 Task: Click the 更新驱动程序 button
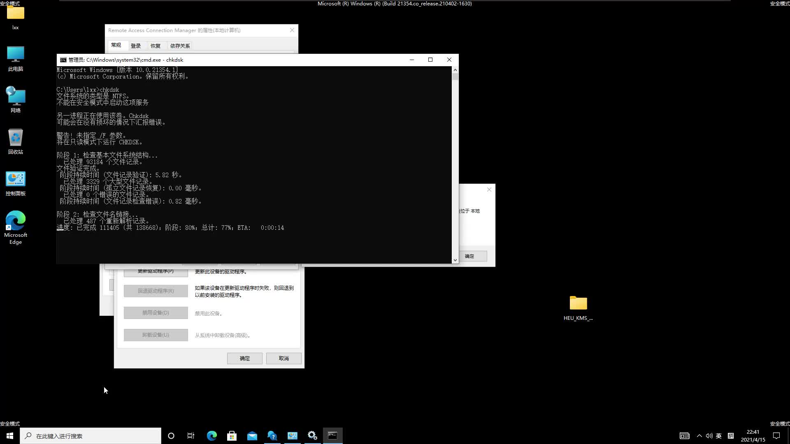(156, 271)
